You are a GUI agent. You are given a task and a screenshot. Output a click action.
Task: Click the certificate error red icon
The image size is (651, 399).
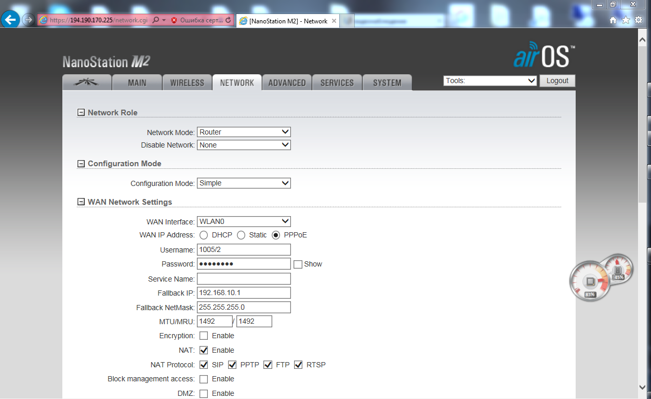pos(174,20)
